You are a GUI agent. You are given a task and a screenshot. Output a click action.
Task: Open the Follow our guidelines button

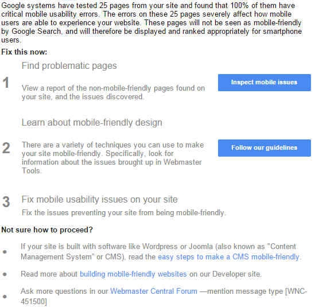[264, 148]
